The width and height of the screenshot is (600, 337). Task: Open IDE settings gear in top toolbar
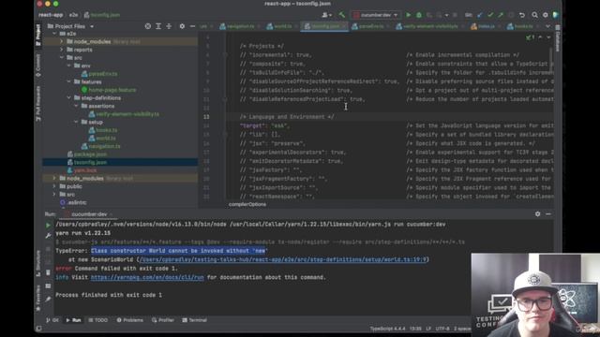[x=546, y=15]
